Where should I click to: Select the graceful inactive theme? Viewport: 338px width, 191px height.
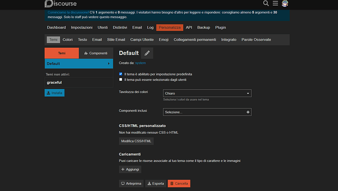coord(79,82)
